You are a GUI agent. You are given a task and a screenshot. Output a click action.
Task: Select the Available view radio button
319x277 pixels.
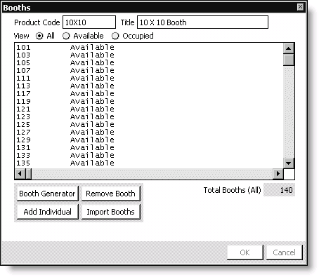tap(66, 36)
